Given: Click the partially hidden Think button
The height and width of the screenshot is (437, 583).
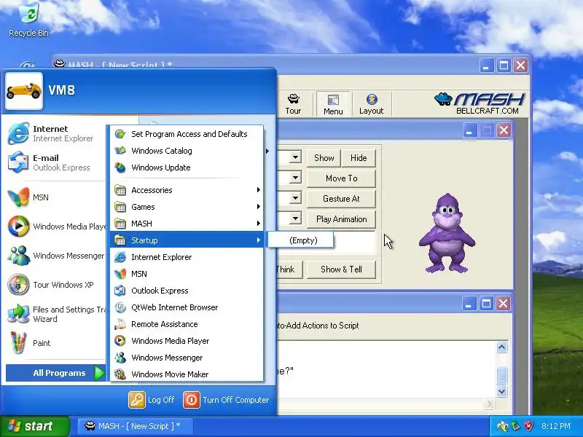Looking at the screenshot, I should tap(290, 269).
